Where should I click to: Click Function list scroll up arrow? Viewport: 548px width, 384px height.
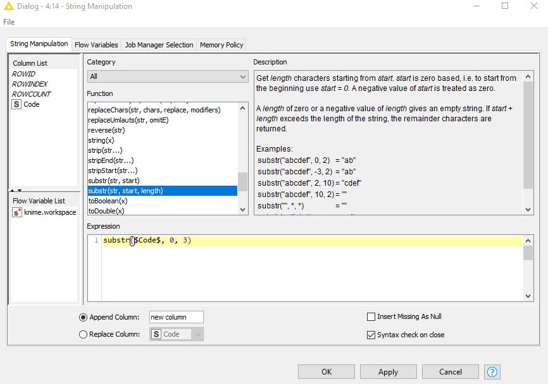pos(242,109)
